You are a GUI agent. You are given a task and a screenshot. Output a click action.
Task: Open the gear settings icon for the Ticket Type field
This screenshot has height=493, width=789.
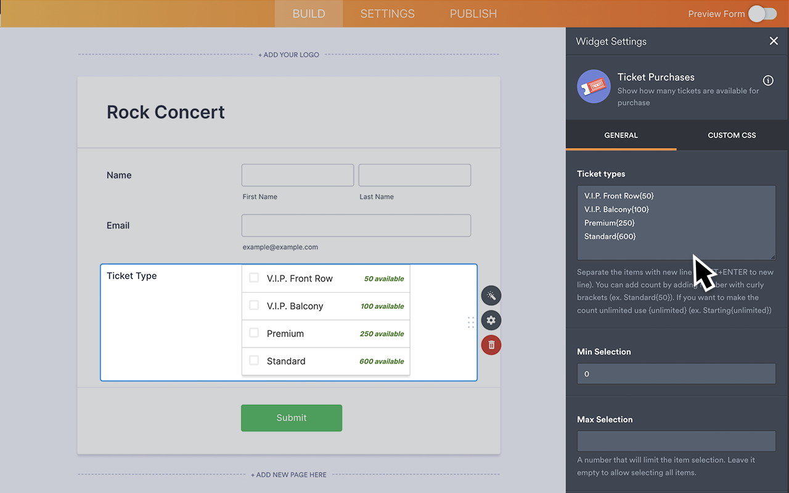tap(491, 320)
